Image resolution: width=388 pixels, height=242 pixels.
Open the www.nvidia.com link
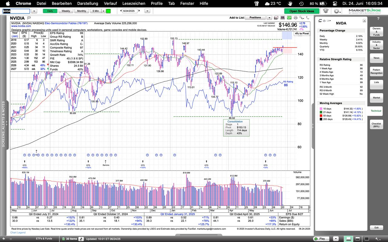[21, 26]
